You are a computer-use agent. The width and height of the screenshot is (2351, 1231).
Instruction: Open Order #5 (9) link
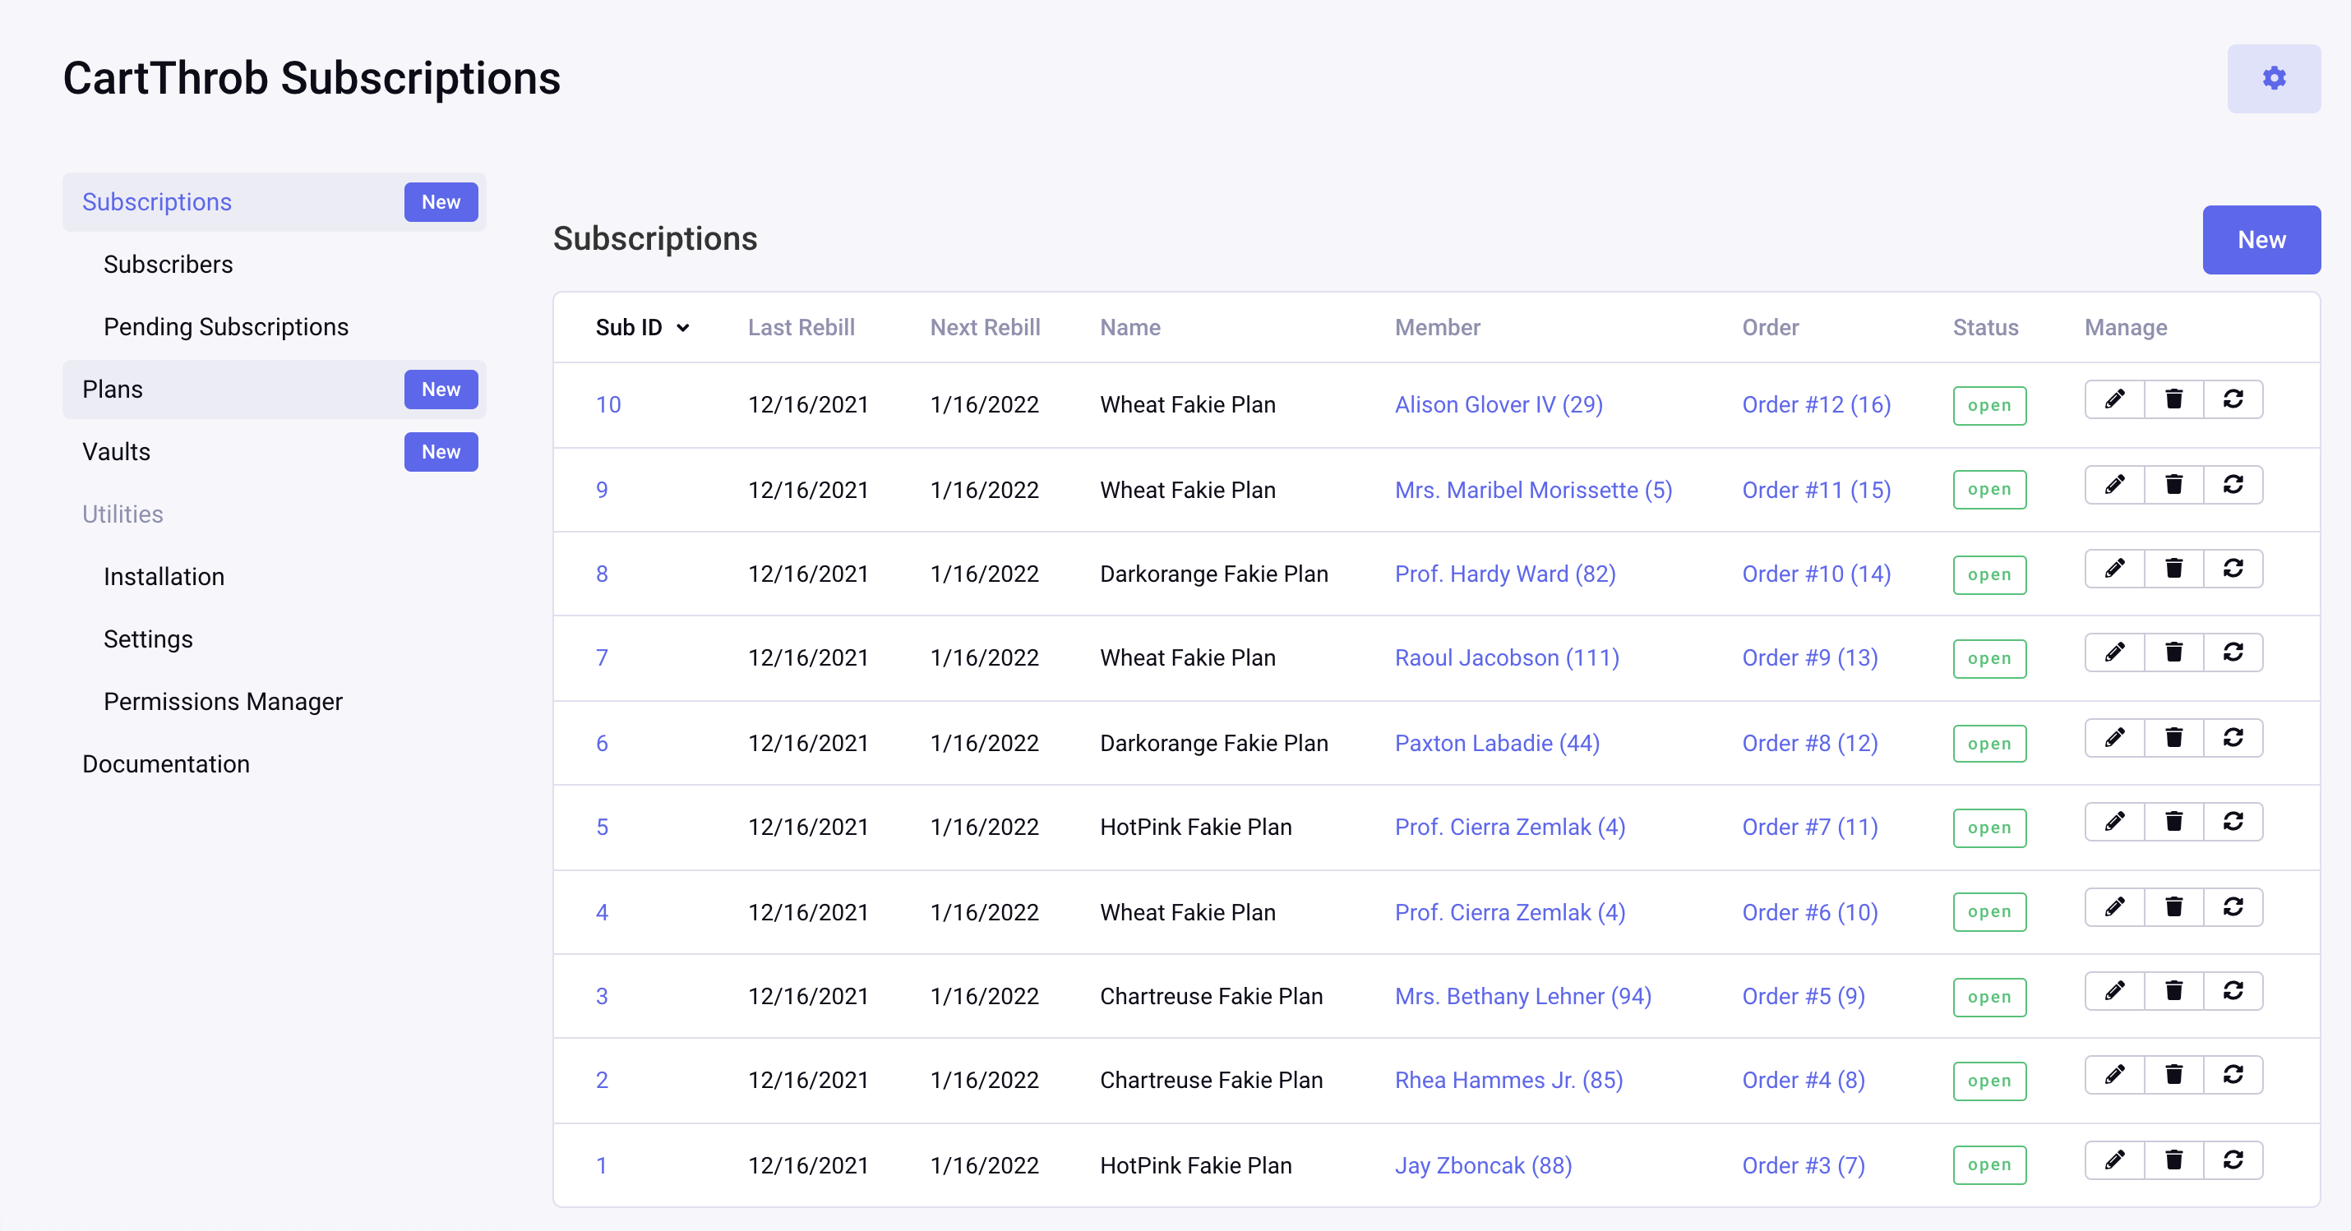coord(1803,997)
